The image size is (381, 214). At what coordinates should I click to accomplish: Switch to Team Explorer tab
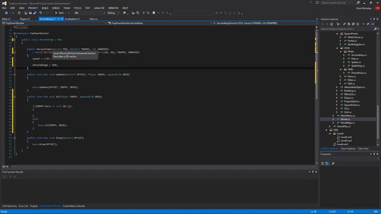coord(348,149)
